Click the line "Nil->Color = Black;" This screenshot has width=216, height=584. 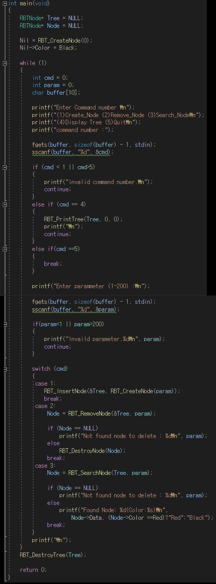click(49, 48)
